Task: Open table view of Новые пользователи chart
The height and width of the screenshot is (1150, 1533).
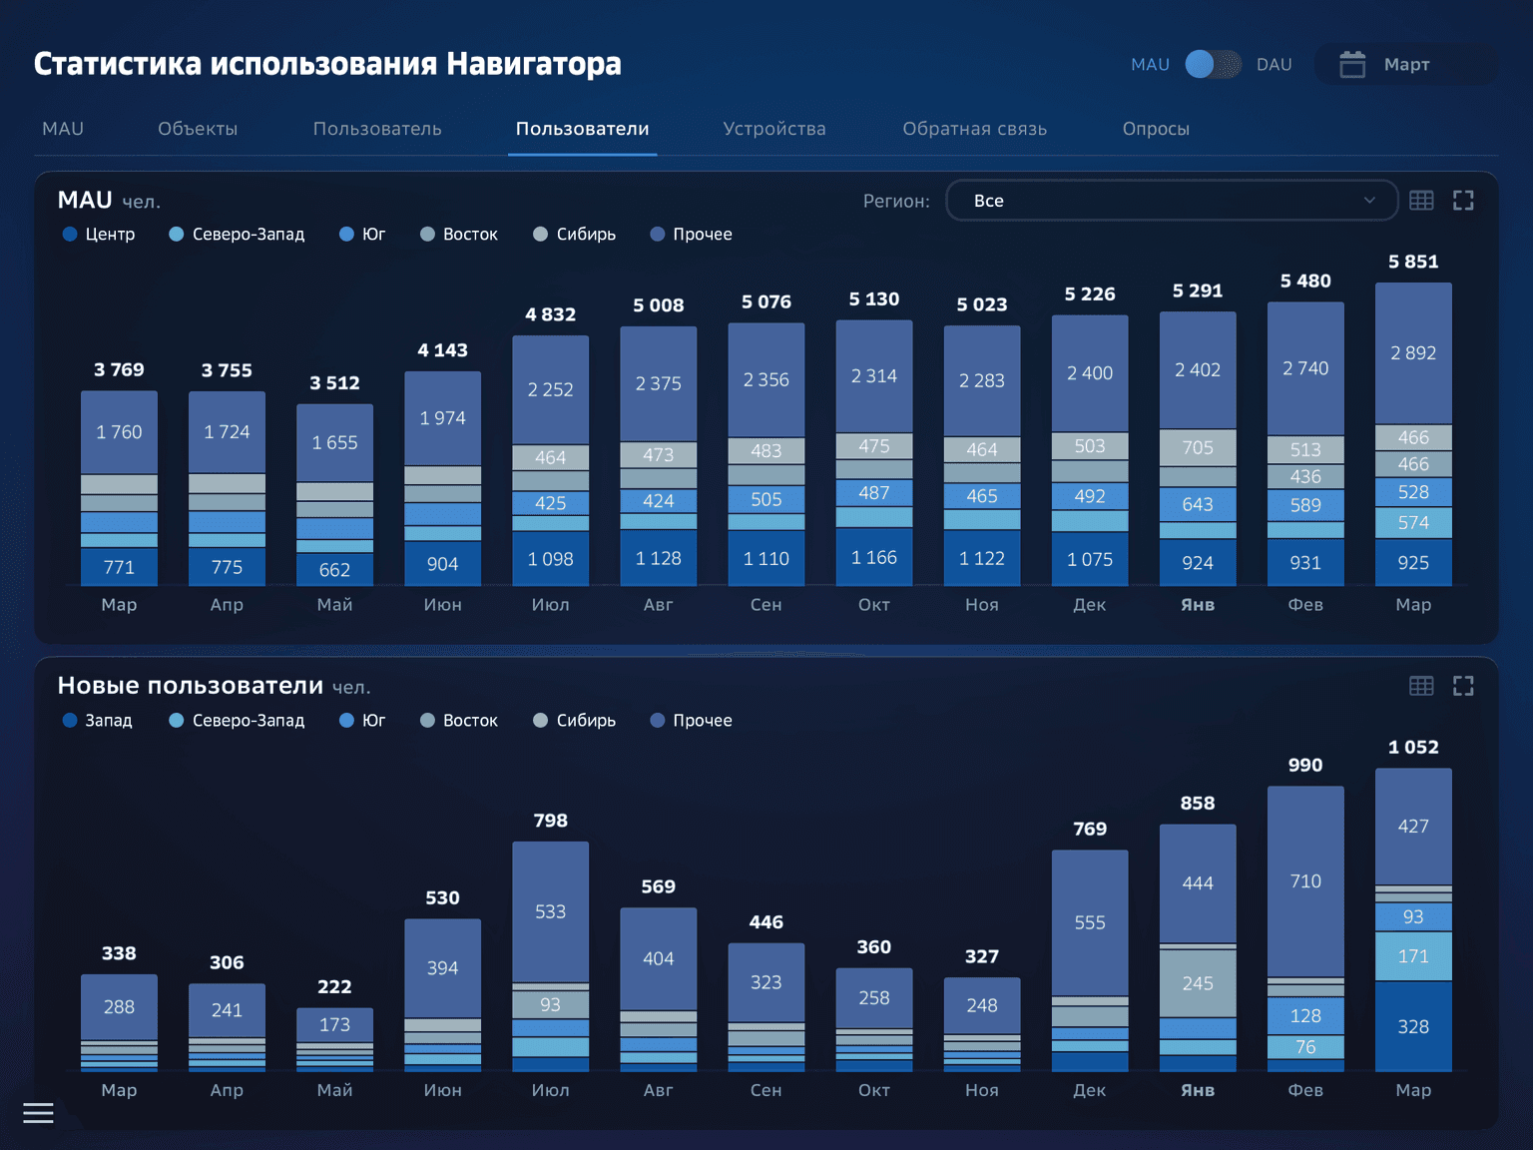Action: 1421,686
